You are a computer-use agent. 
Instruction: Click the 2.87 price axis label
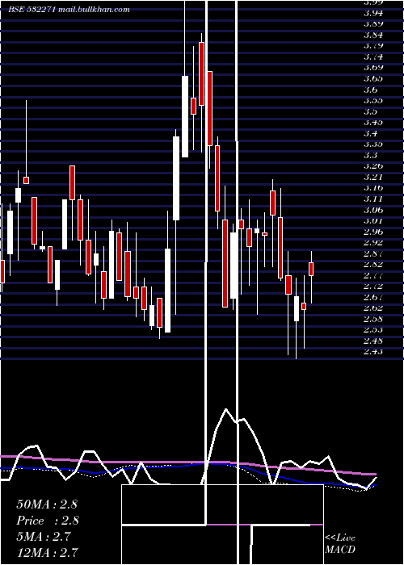[x=373, y=253]
